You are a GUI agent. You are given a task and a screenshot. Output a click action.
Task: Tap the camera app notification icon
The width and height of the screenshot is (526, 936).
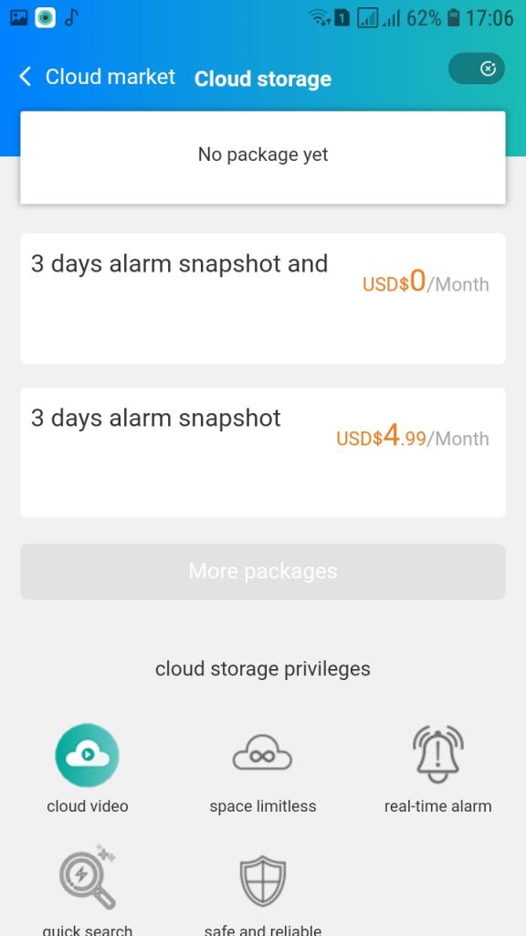click(x=46, y=18)
